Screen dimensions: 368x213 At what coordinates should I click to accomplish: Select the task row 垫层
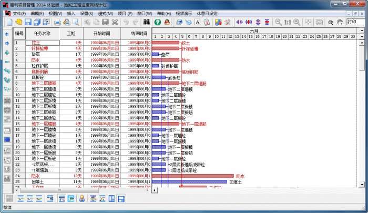pyautogui.click(x=35, y=54)
